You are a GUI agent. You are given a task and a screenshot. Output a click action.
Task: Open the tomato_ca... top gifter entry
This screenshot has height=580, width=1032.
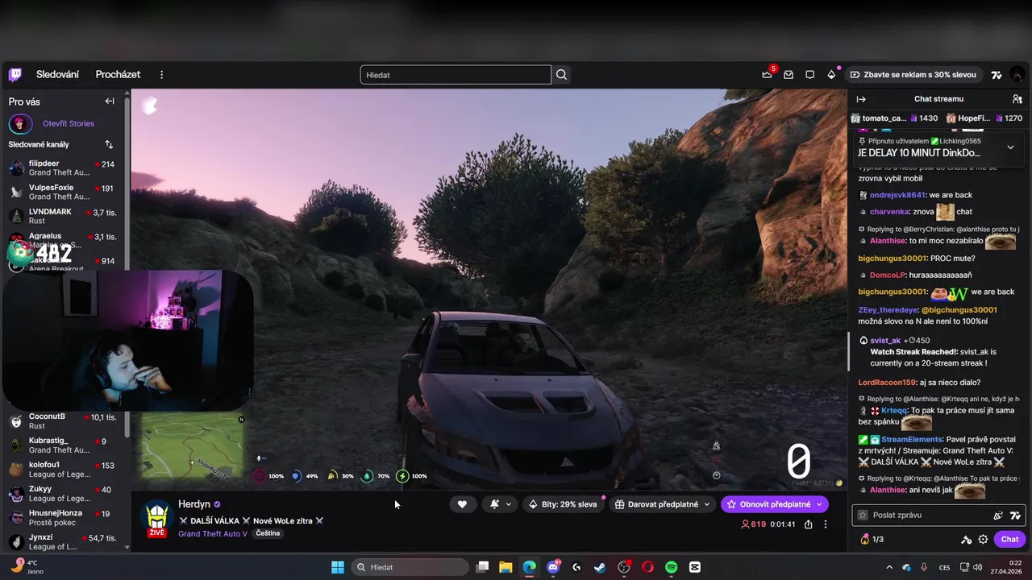894,118
